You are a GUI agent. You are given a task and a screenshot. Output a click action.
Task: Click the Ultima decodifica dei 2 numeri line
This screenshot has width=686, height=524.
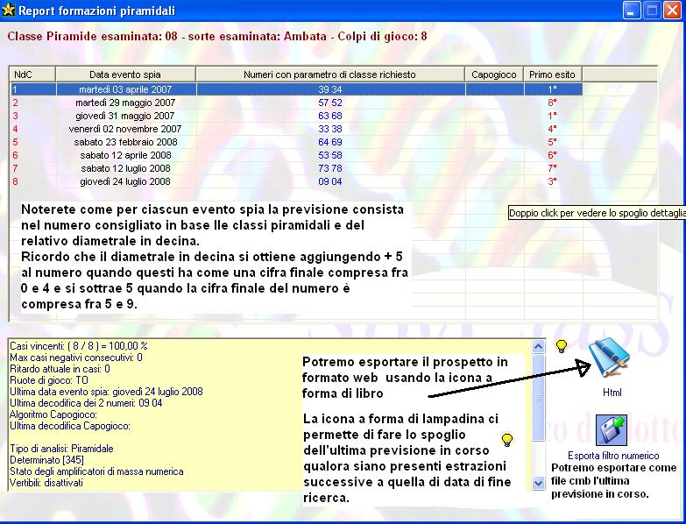(x=86, y=403)
